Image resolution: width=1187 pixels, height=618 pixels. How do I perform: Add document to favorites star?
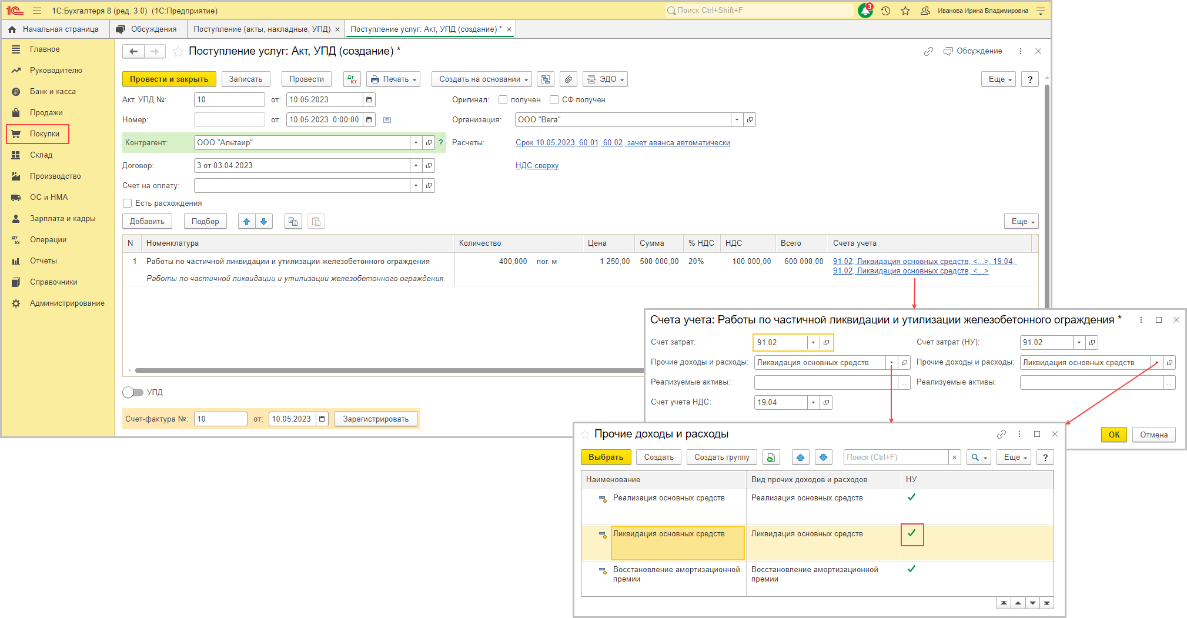(x=178, y=52)
